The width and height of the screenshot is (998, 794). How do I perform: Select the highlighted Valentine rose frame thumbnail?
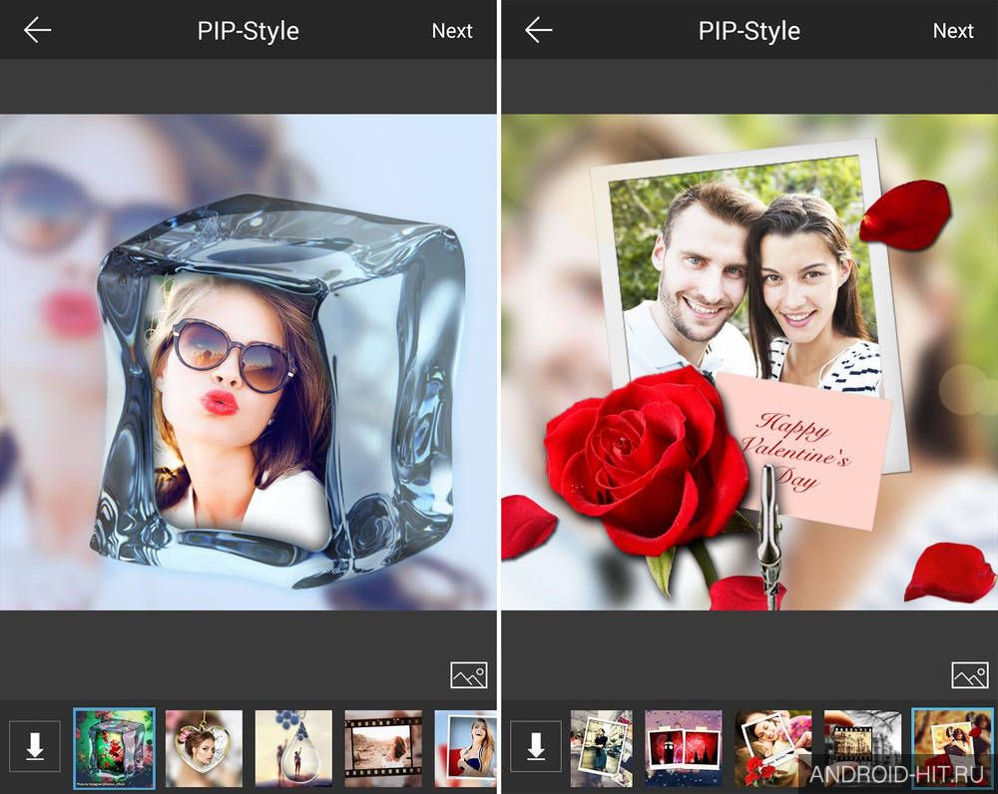(x=952, y=748)
